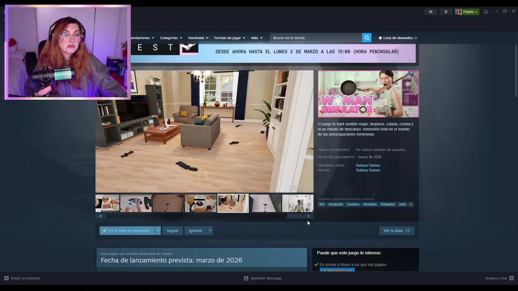The height and width of the screenshot is (291, 518).
Task: Click the fullscreen icon on the screenshot
Action: [x=307, y=188]
